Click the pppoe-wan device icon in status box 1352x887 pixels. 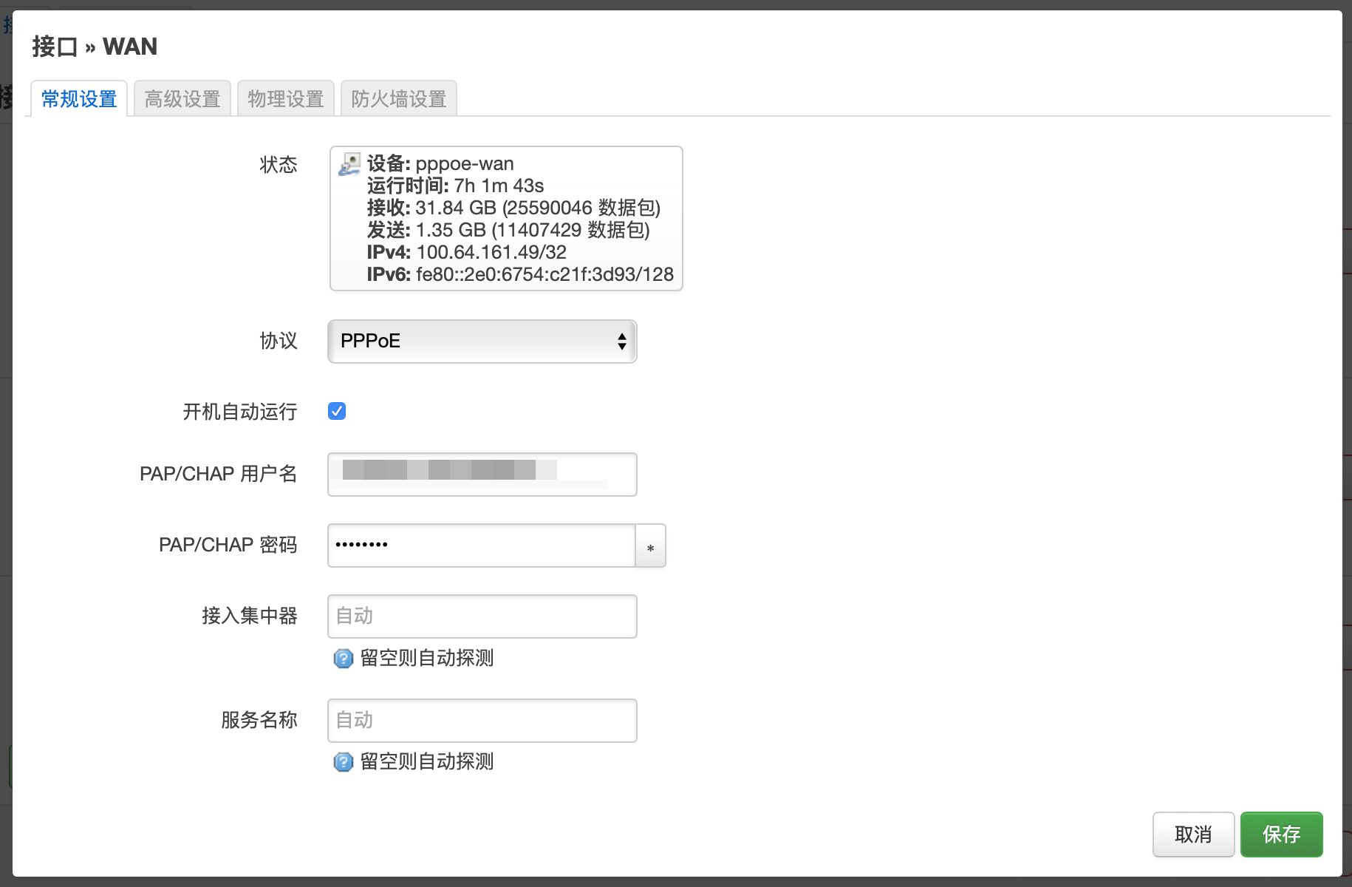349,164
